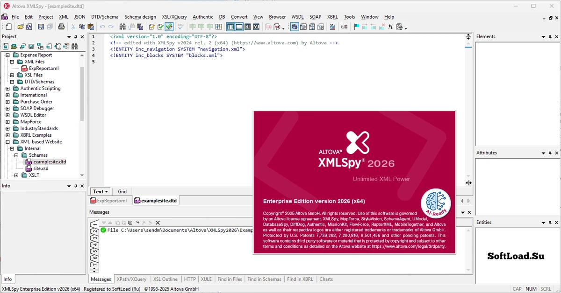Click the first Project panel toolbar icon
This screenshot has height=293, width=561.
pos(6,46)
